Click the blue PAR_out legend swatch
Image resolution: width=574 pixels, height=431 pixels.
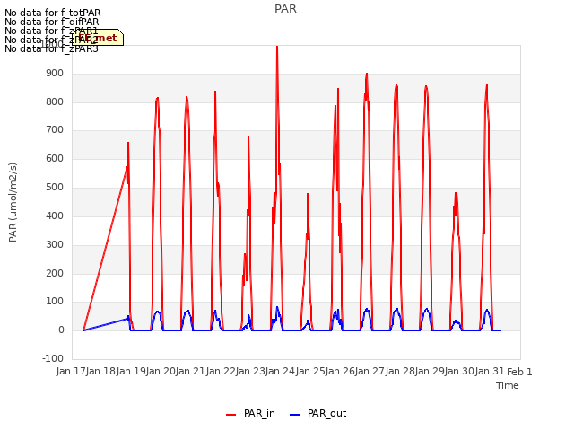click(x=295, y=415)
